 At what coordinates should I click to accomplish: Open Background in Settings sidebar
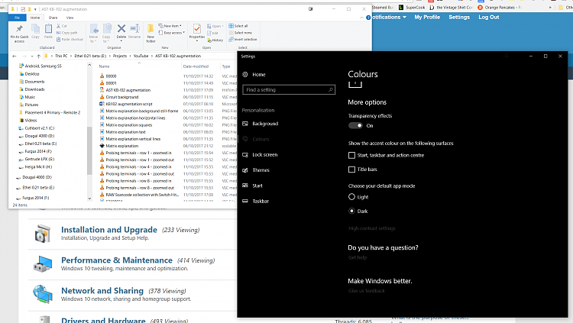tap(265, 124)
